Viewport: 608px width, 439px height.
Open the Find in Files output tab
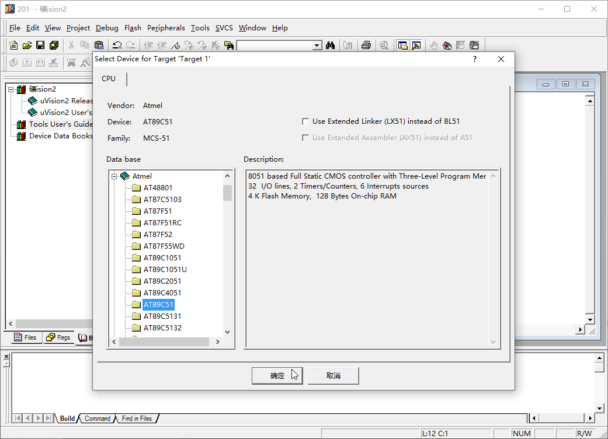coord(137,419)
